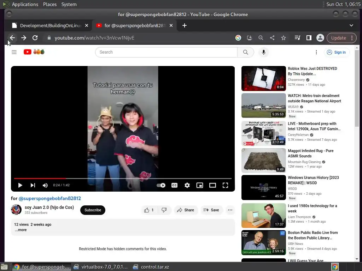The width and height of the screenshot is (362, 271).
Task: Select the YouTube superspongebobfan tab
Action: click(x=134, y=25)
